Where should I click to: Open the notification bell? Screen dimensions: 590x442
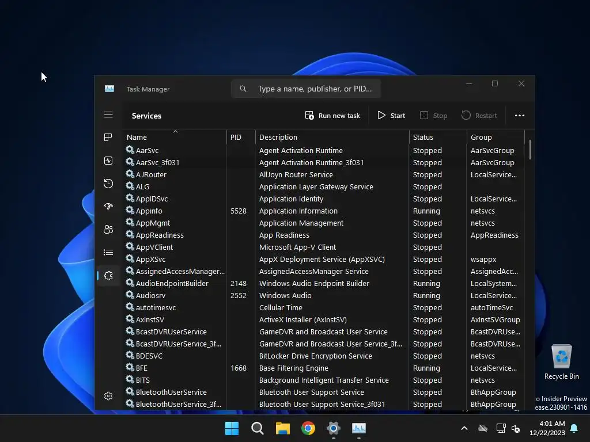click(x=574, y=428)
